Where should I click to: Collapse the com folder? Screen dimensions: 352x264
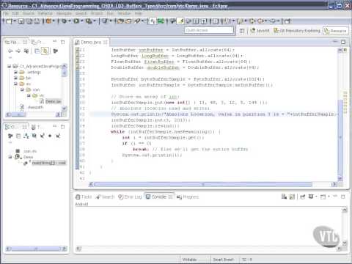point(22,89)
